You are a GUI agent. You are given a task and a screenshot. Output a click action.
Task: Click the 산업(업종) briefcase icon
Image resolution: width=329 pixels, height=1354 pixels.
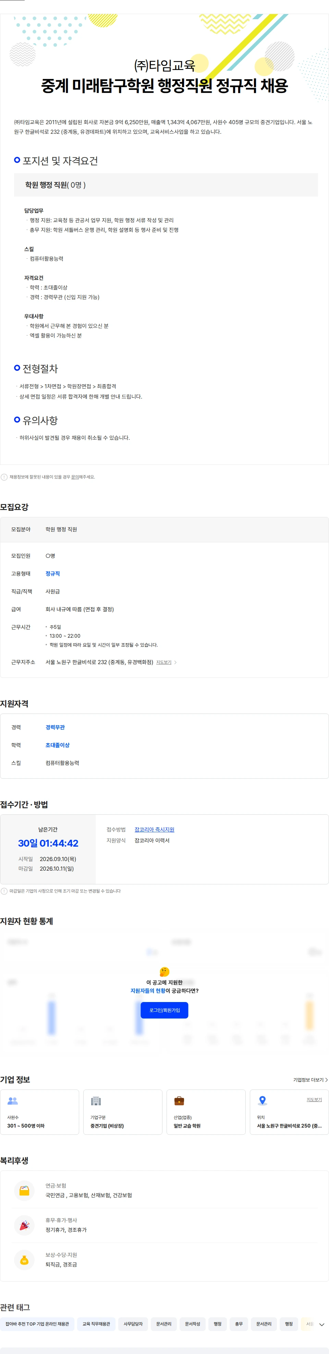(179, 1100)
